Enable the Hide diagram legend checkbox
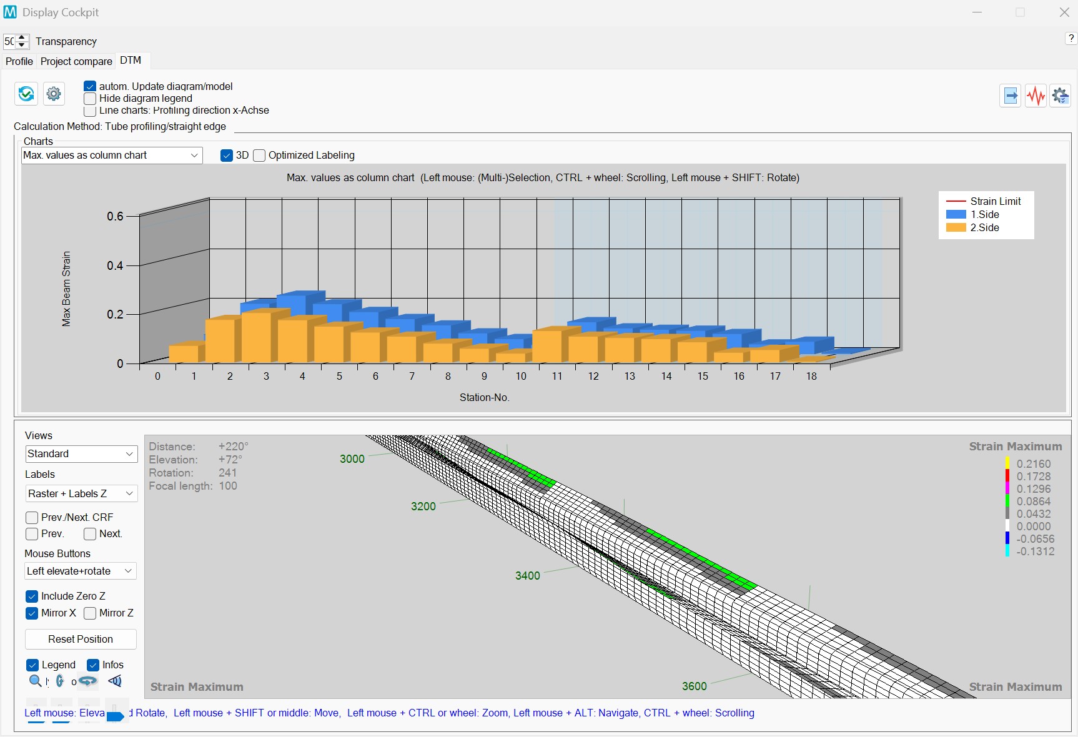Screen dimensions: 1078x737 click(x=90, y=99)
